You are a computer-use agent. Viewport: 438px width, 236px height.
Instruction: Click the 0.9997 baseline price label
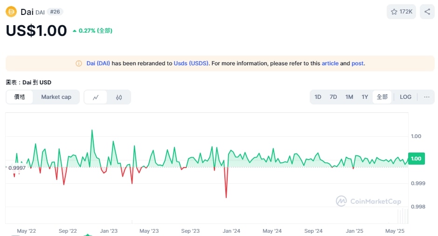[17, 168]
